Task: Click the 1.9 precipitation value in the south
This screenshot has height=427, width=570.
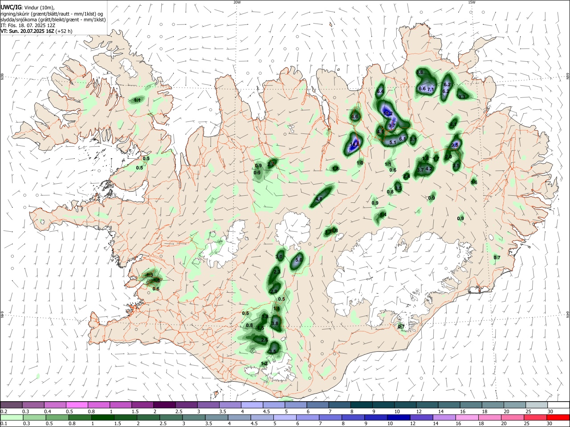Action: click(x=265, y=317)
